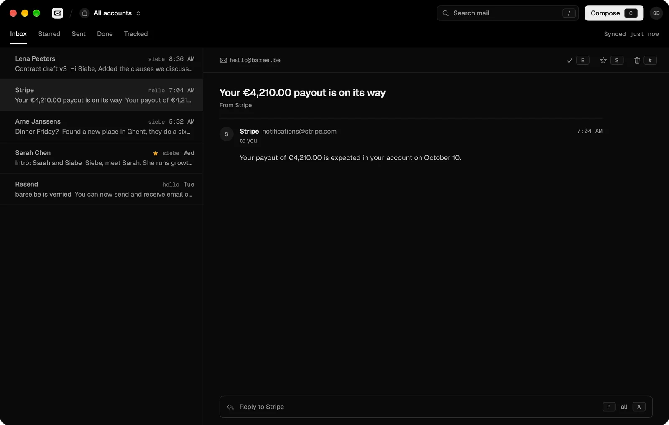Switch to the Inbox tab
The width and height of the screenshot is (669, 425).
18,34
